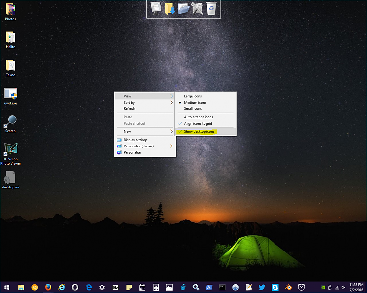This screenshot has height=293, width=367.
Task: Launch Command Prompt from the taskbar
Action: pyautogui.click(x=222, y=287)
